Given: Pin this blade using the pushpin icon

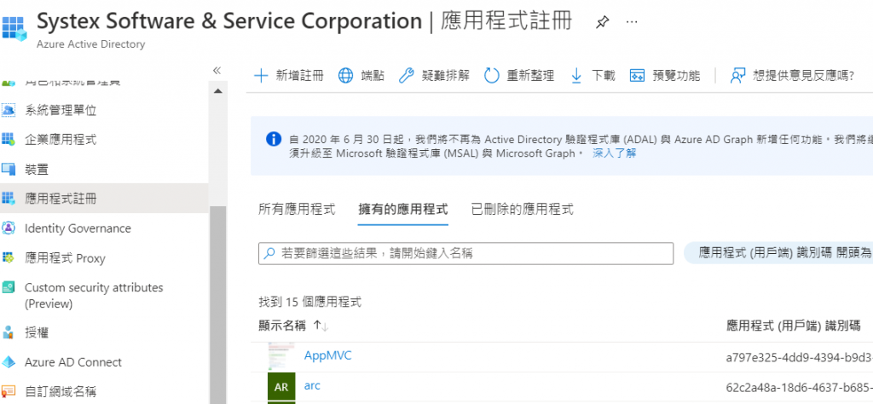Looking at the screenshot, I should [x=602, y=22].
